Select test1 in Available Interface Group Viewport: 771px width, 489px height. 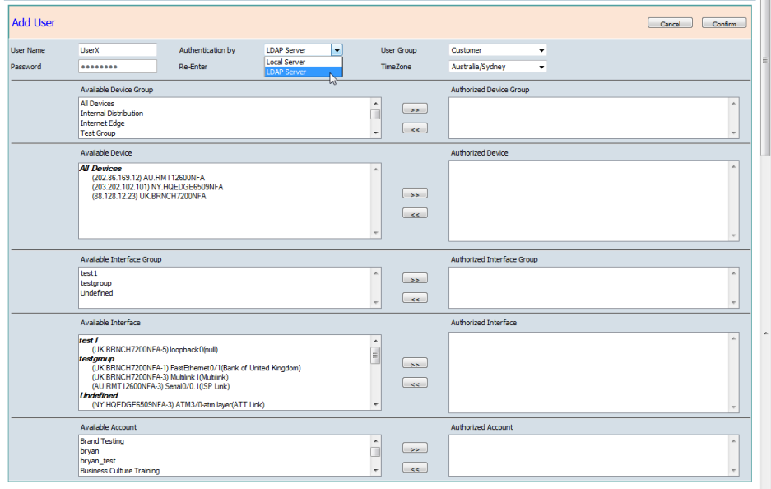click(89, 273)
